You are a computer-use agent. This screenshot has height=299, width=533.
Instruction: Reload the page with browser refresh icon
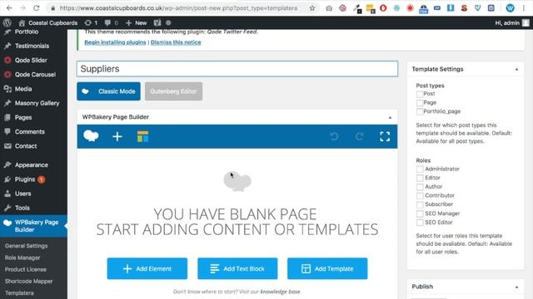click(x=37, y=7)
